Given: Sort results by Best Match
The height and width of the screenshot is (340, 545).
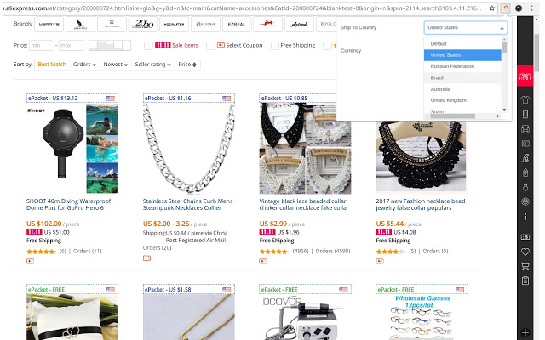Looking at the screenshot, I should point(52,65).
